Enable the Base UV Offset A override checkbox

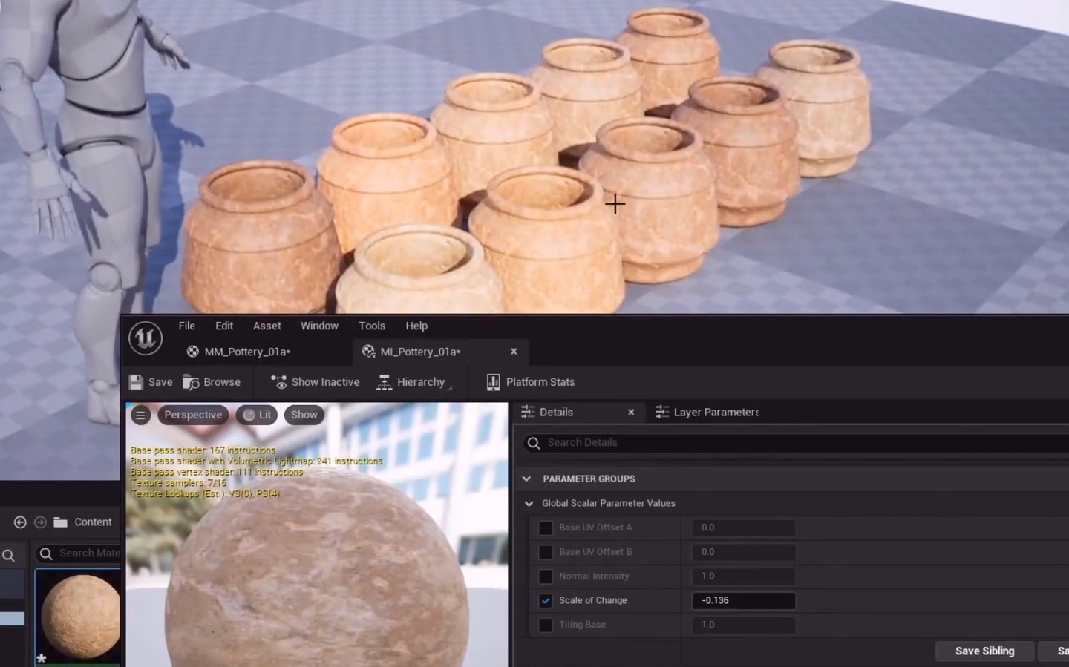546,528
